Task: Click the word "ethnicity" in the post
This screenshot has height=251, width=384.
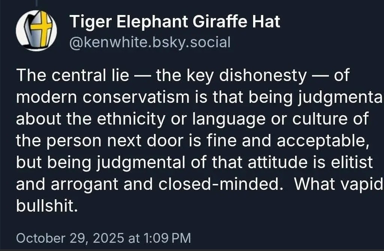Action: click(x=134, y=119)
